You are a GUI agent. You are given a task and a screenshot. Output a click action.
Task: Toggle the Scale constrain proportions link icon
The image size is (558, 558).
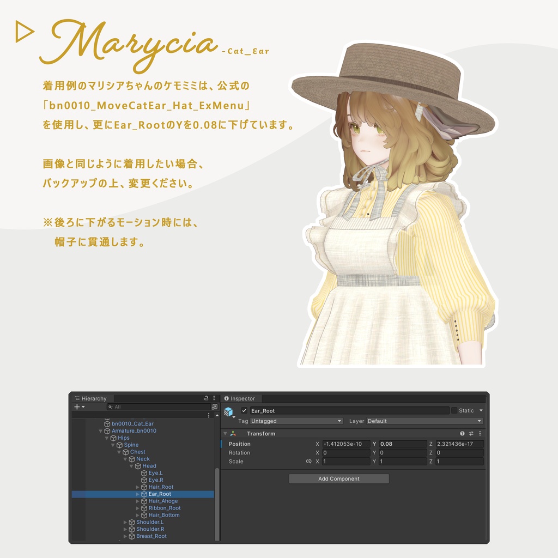[x=308, y=461]
